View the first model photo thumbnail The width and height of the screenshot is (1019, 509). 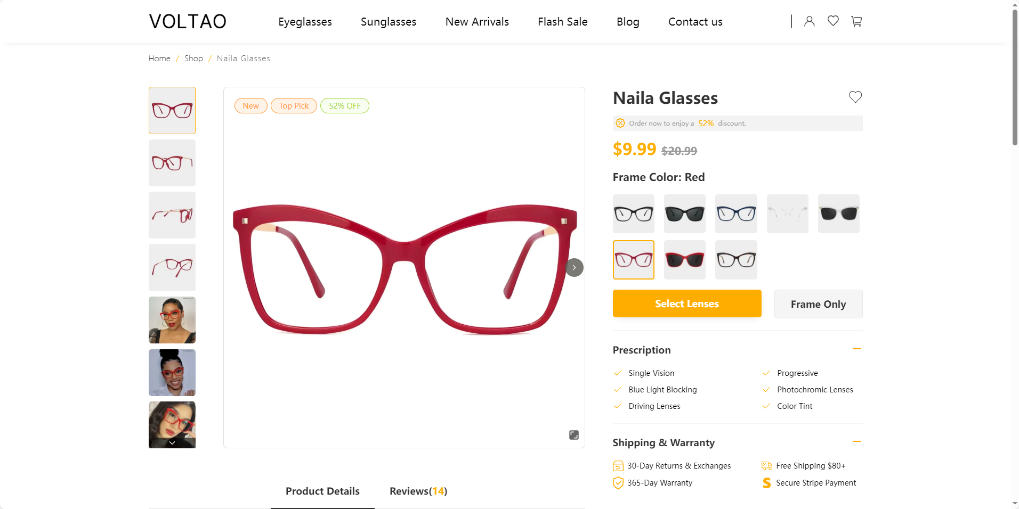(172, 320)
